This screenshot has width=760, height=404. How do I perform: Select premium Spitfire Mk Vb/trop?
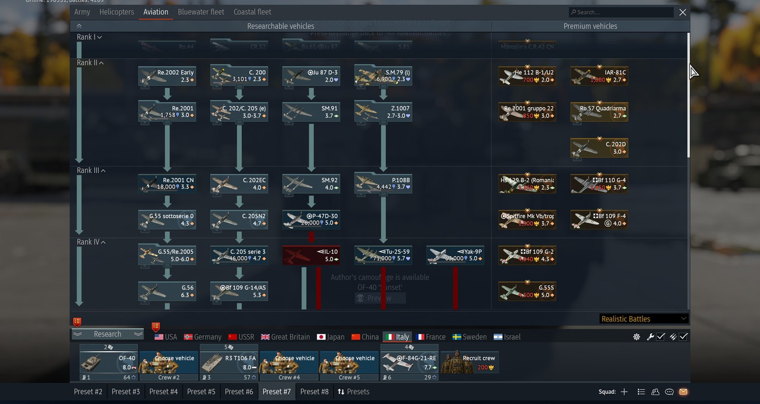527,219
